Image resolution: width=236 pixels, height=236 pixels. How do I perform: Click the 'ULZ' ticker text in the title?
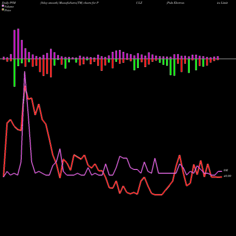[139, 3]
